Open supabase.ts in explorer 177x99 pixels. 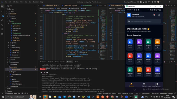[16, 81]
